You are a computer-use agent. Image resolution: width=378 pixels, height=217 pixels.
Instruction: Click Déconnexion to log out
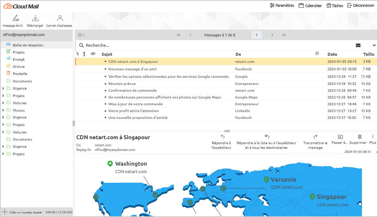pos(361,5)
